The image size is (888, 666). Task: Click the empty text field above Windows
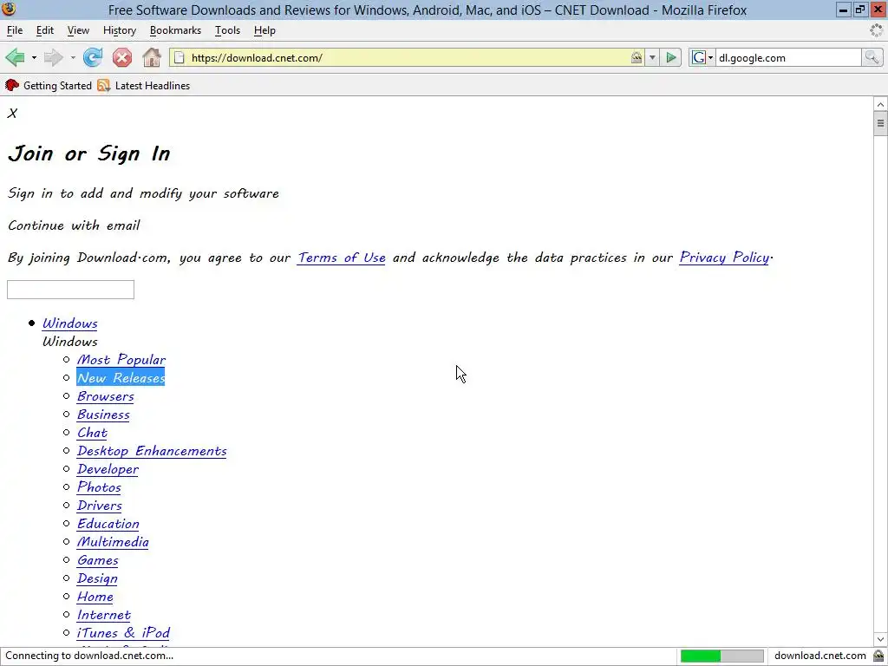[71, 290]
